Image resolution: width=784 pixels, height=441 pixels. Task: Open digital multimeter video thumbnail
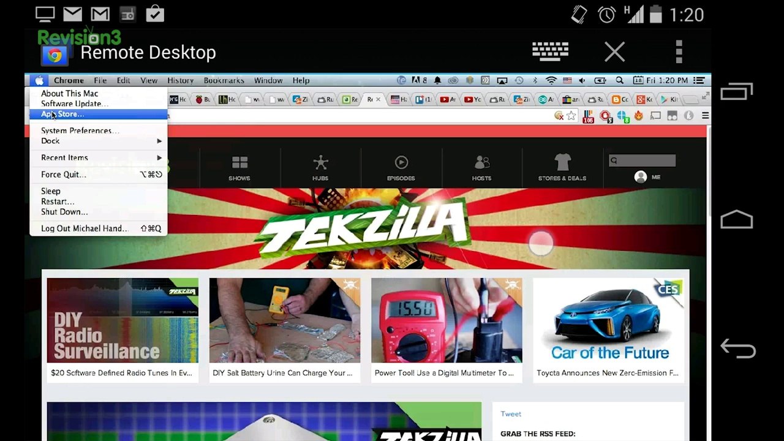(x=447, y=320)
